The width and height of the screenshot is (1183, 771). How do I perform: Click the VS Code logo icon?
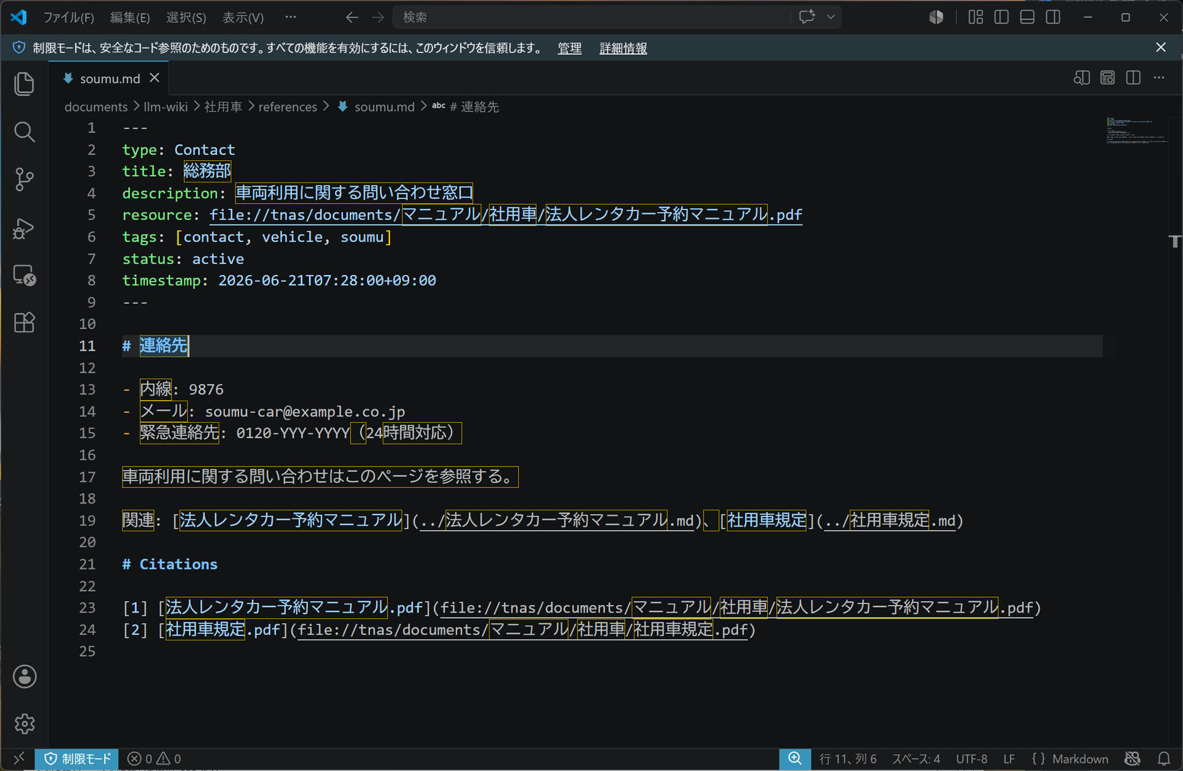pyautogui.click(x=18, y=17)
